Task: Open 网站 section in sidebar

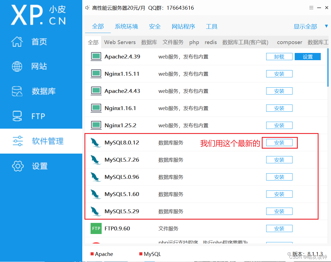Action: point(39,66)
